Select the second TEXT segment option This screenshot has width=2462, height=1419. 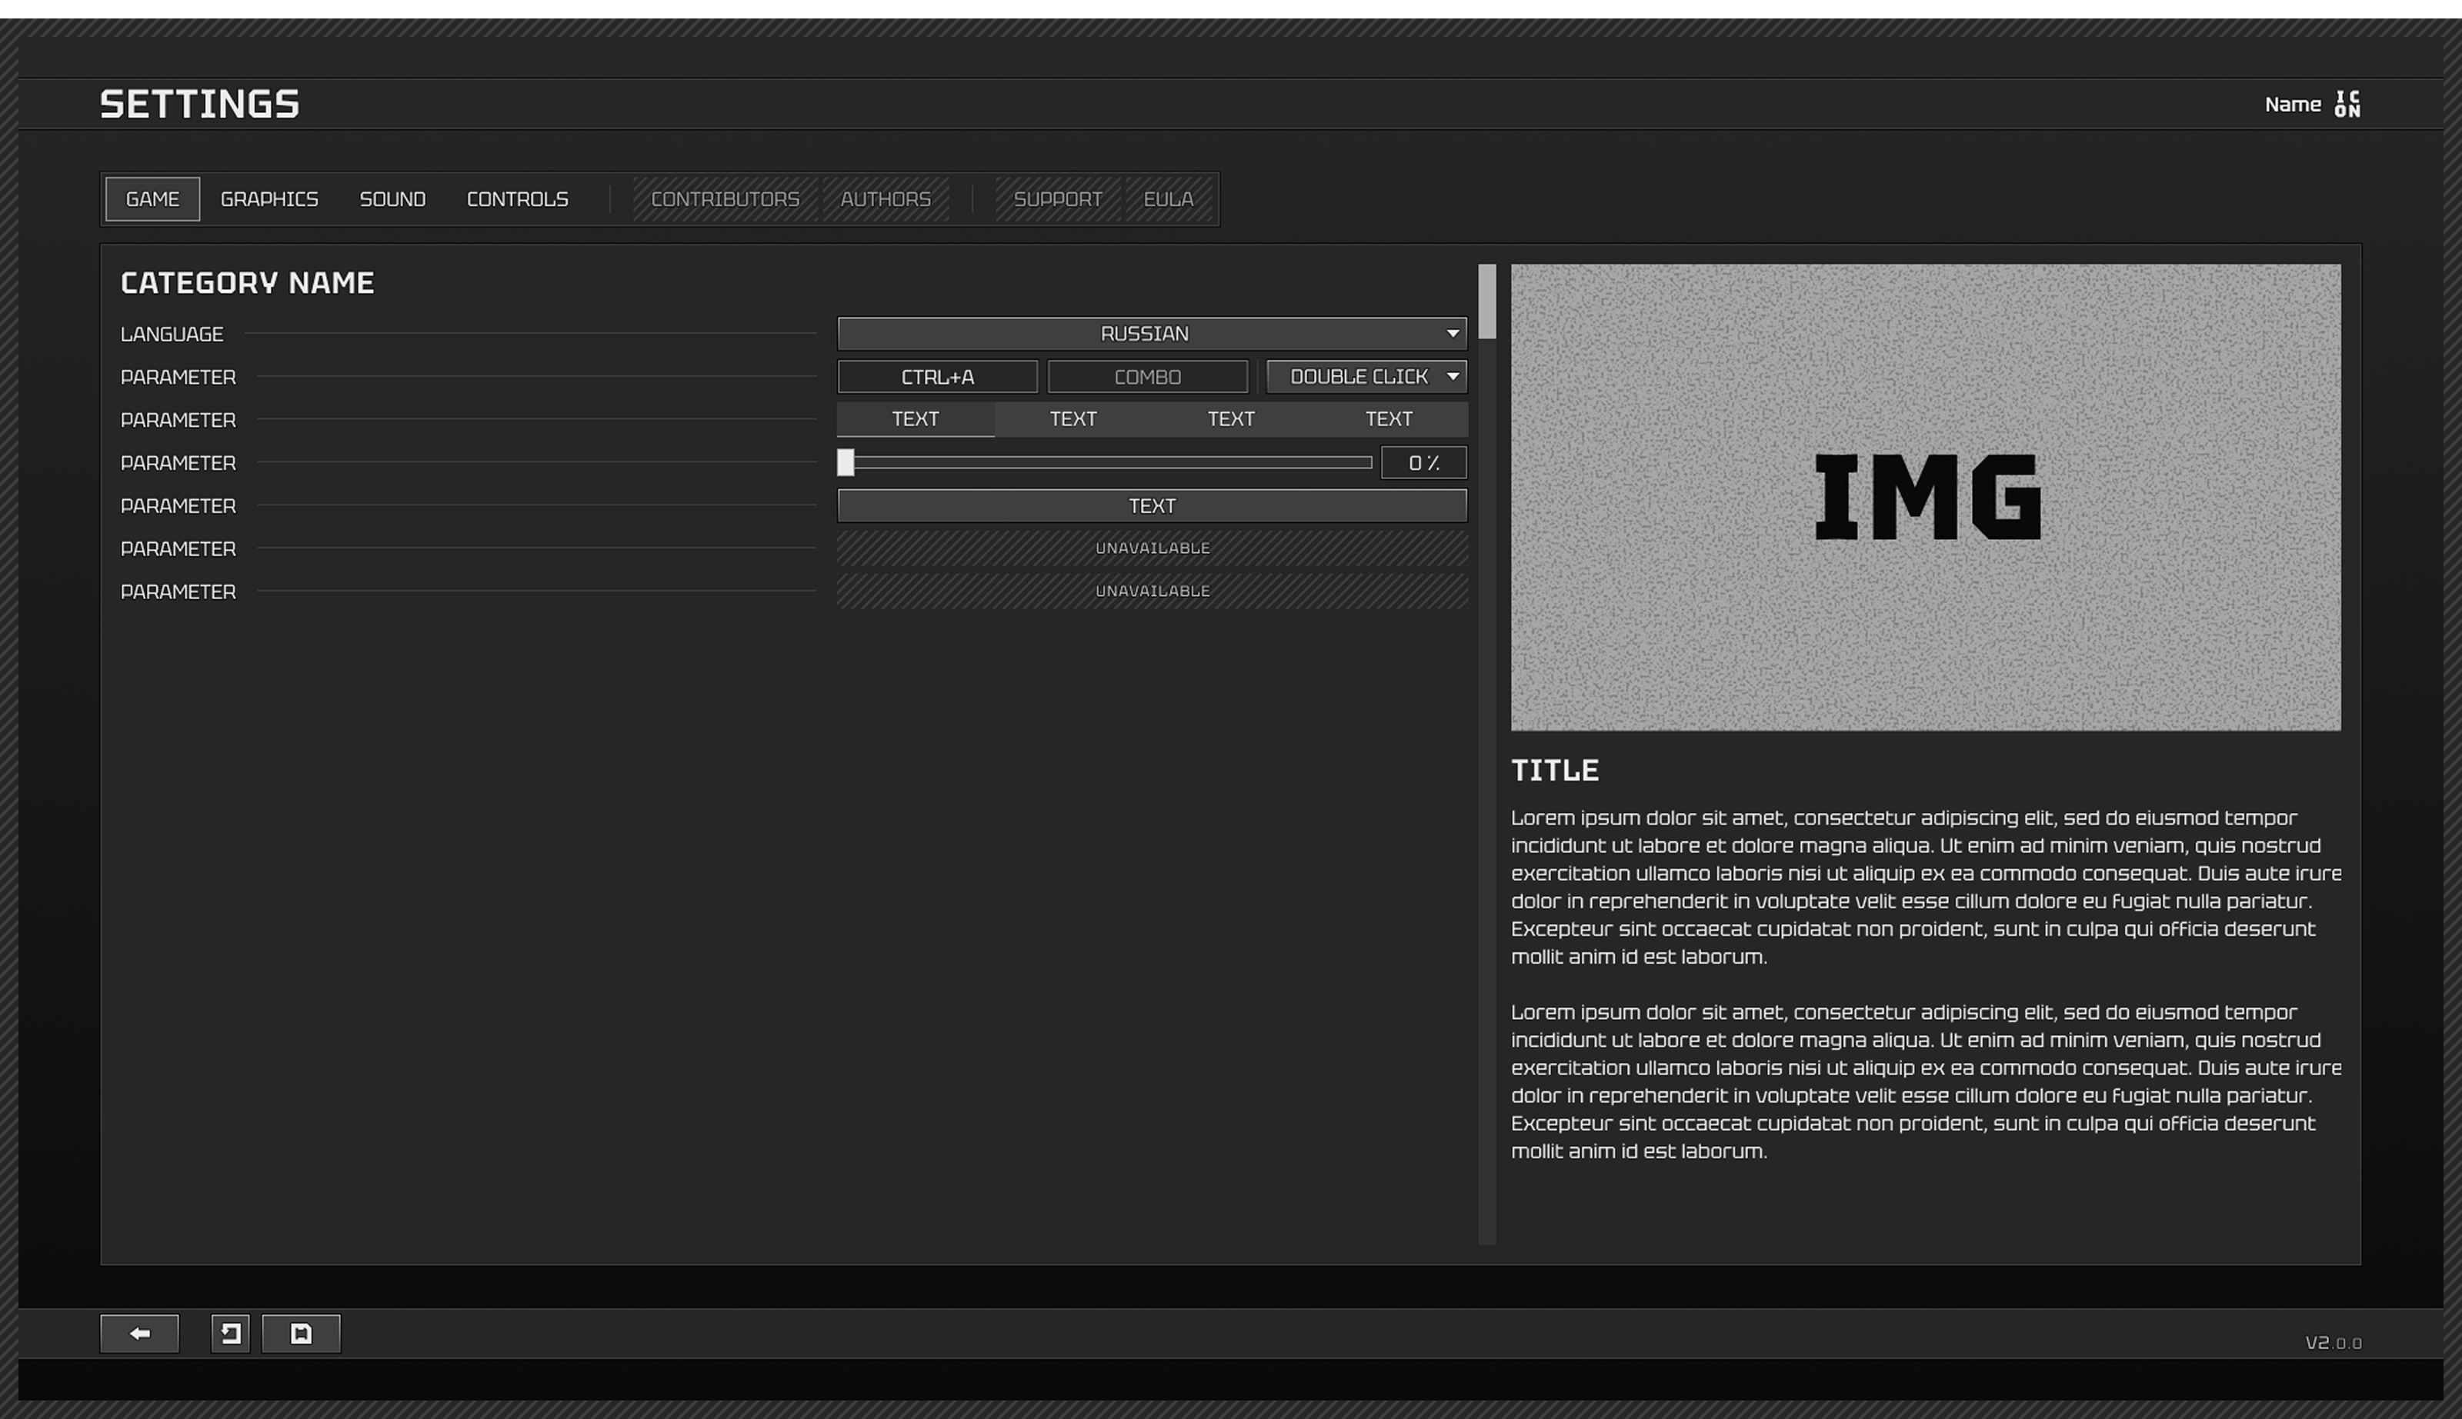coord(1073,419)
